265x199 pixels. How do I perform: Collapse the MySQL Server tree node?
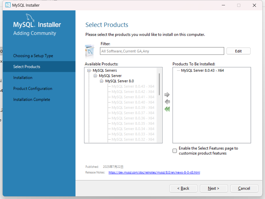click(95, 76)
